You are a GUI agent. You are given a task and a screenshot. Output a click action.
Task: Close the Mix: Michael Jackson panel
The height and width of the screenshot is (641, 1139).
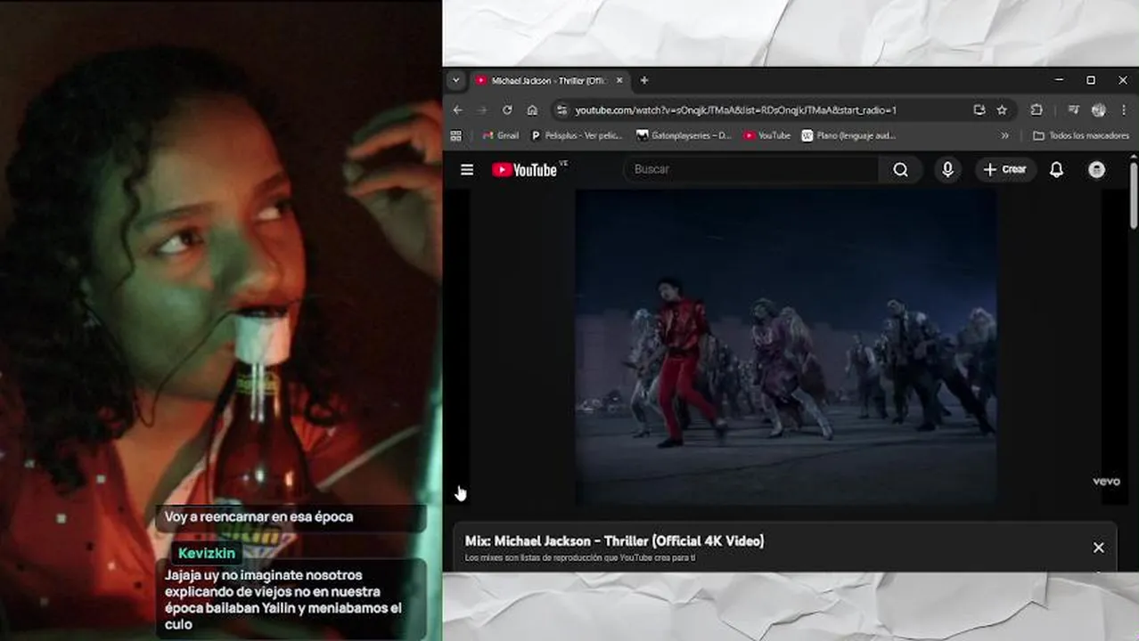tap(1099, 548)
